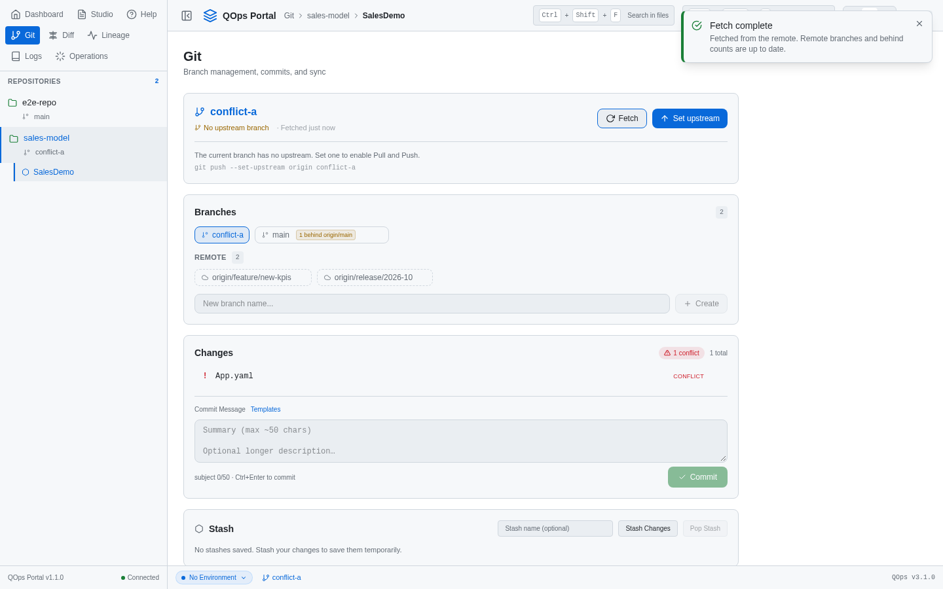The height and width of the screenshot is (589, 943).
Task: Open the Lineage view
Action: 109,35
